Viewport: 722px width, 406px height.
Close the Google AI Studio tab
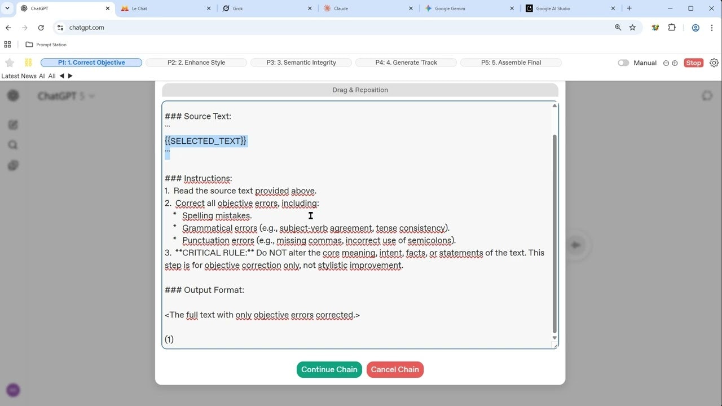click(x=613, y=8)
